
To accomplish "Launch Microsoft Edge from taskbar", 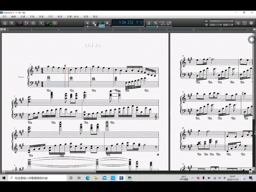I will tap(88, 178).
